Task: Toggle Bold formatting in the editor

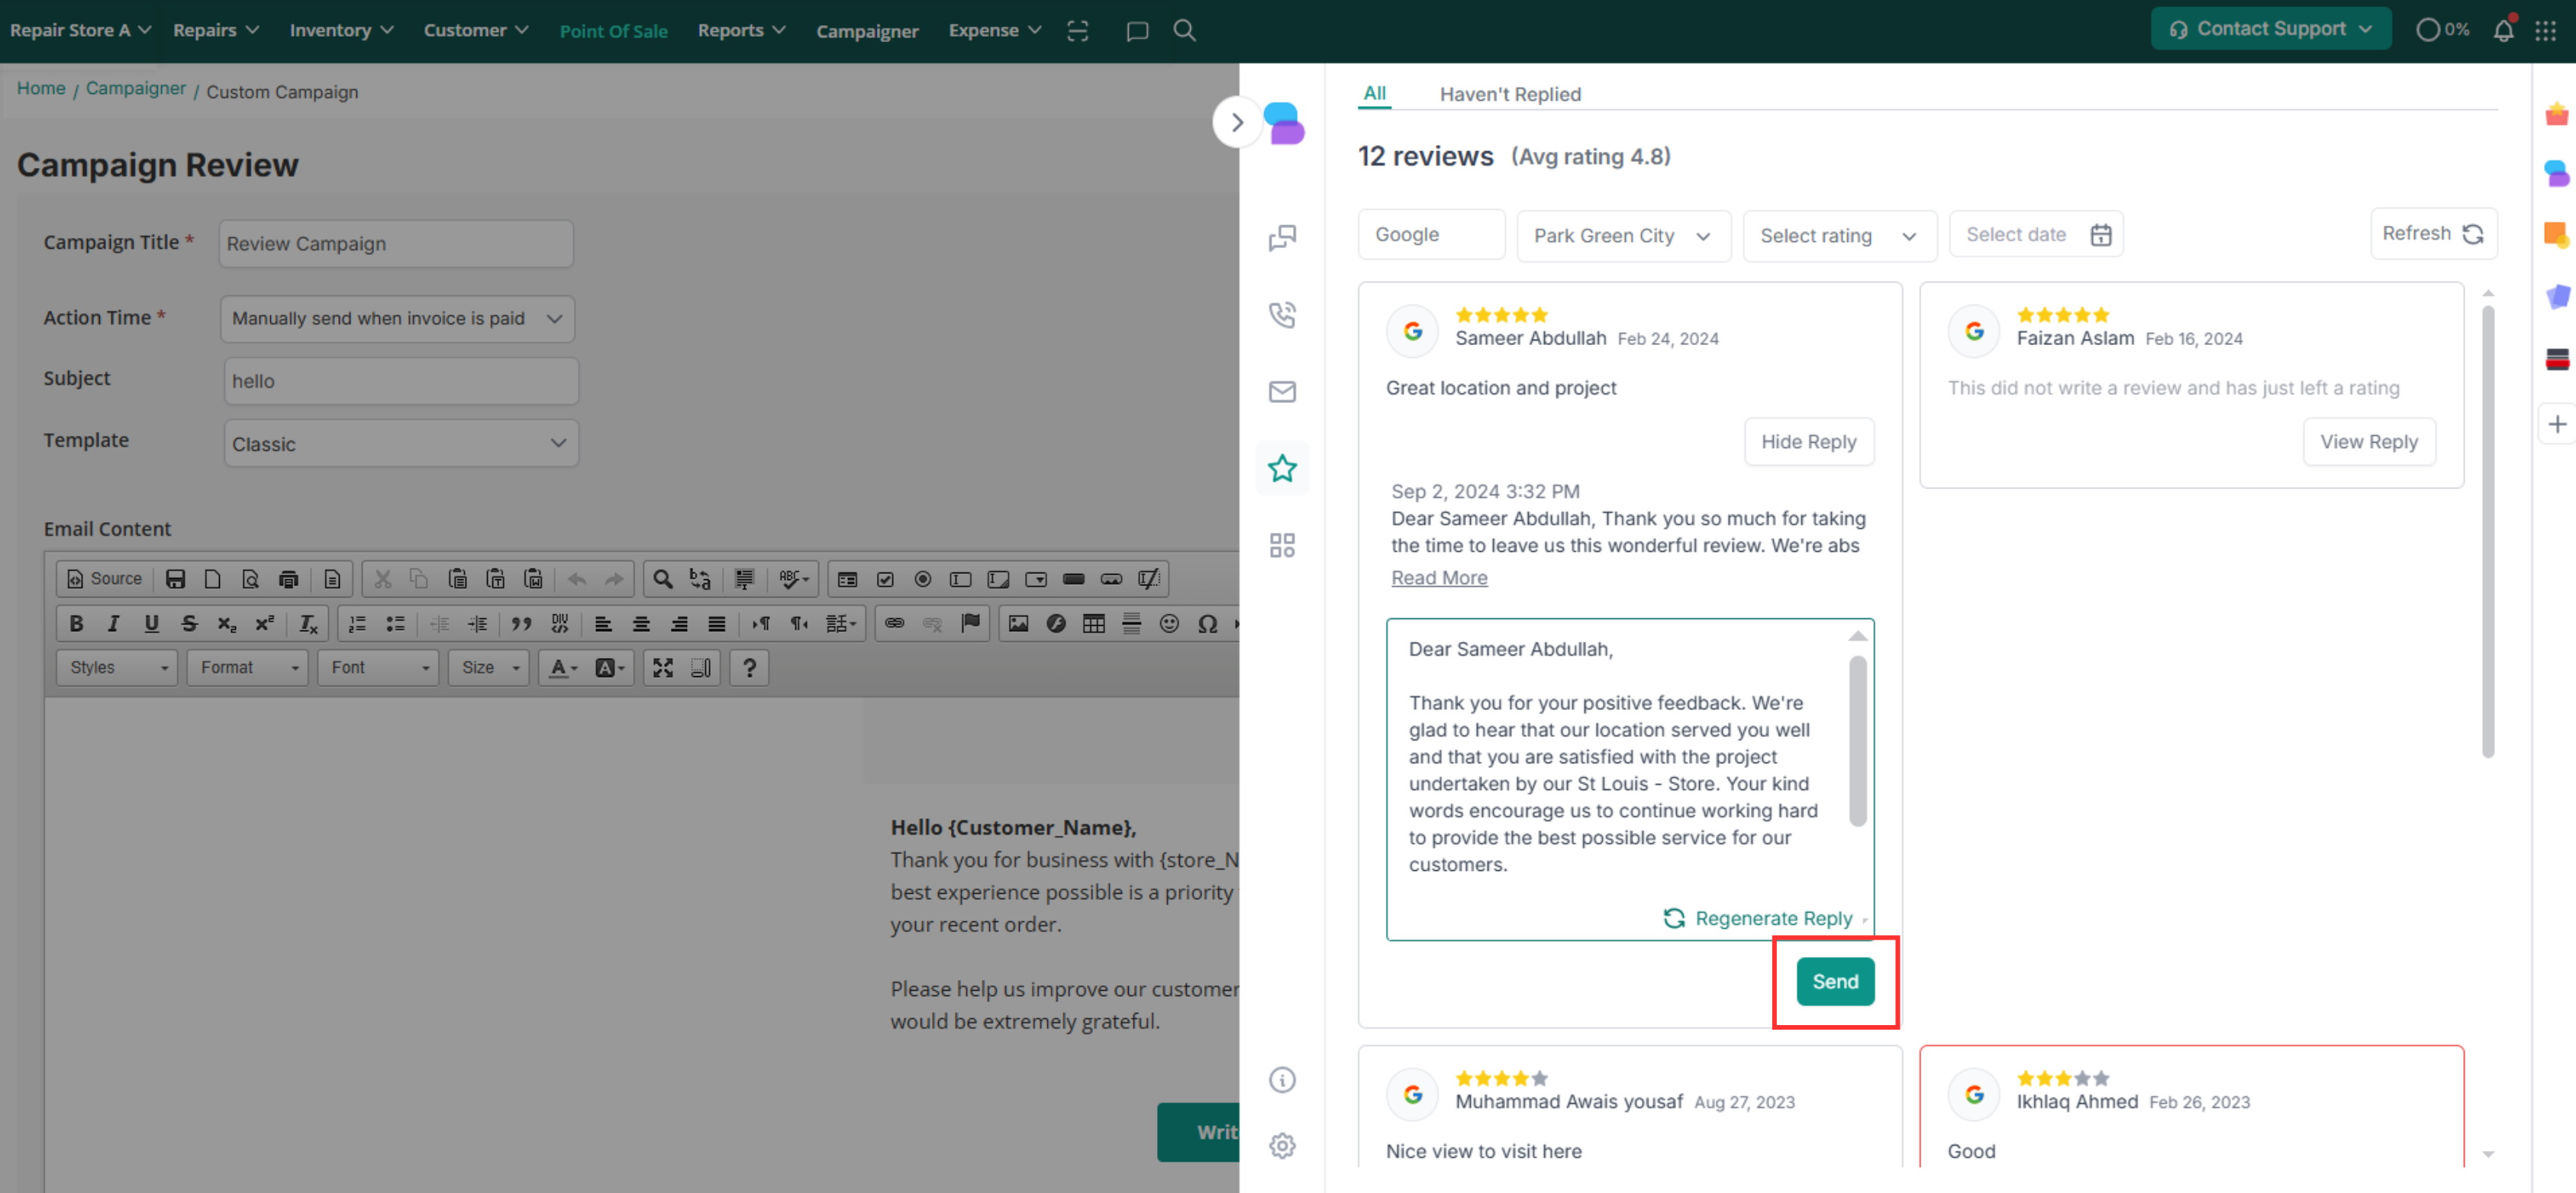Action: [x=76, y=624]
